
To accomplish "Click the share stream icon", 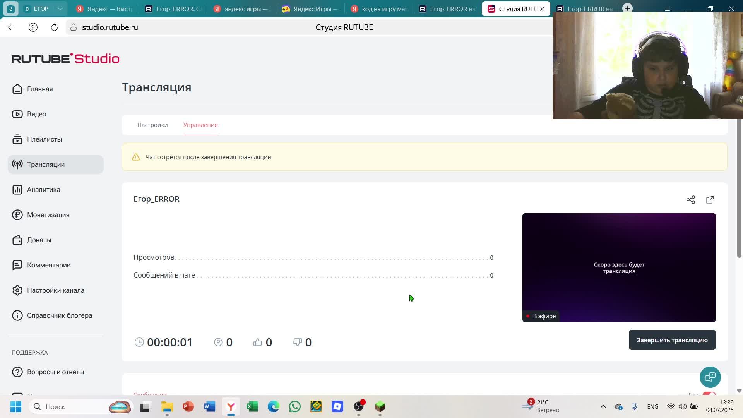I will (x=691, y=200).
